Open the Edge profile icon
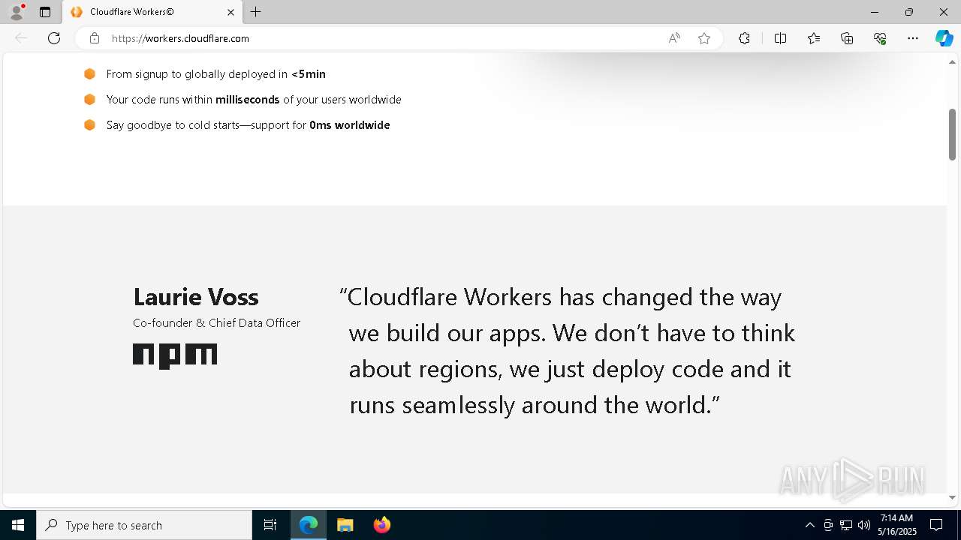 [17, 12]
